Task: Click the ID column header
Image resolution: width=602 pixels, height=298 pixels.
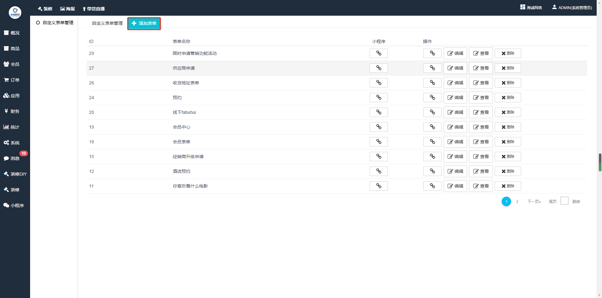Action: click(91, 41)
